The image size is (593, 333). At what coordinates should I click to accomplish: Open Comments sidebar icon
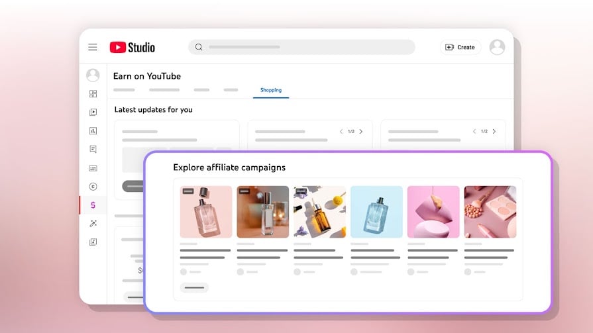tap(93, 150)
